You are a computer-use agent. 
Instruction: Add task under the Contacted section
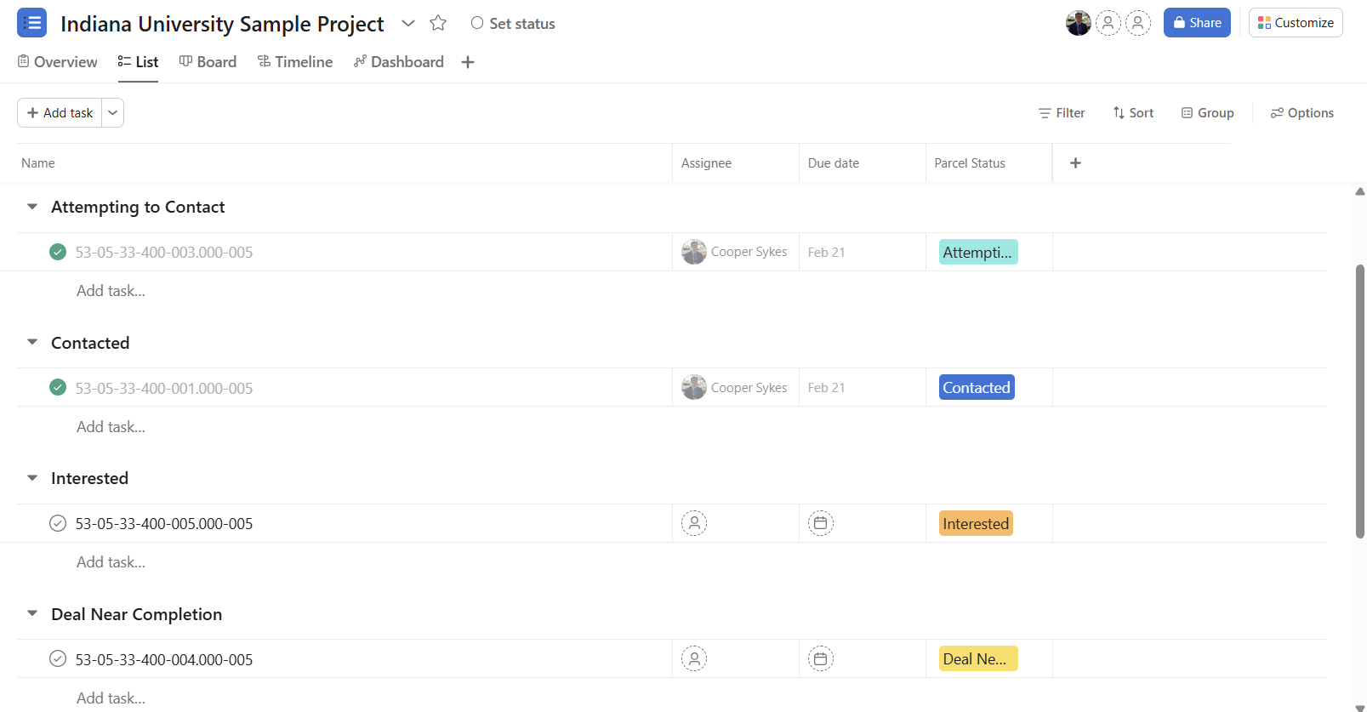(x=111, y=427)
